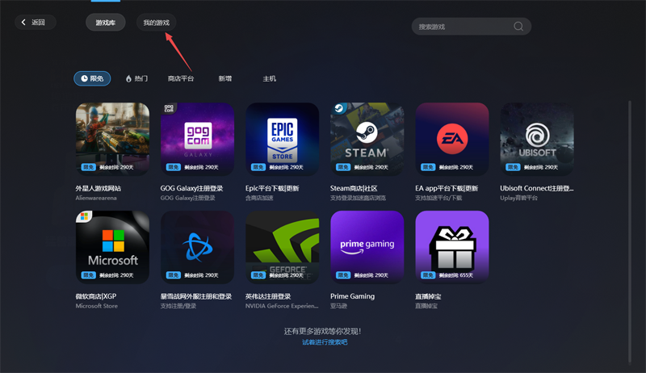The image size is (646, 373).
Task: Select the 主机 category
Action: click(270, 78)
